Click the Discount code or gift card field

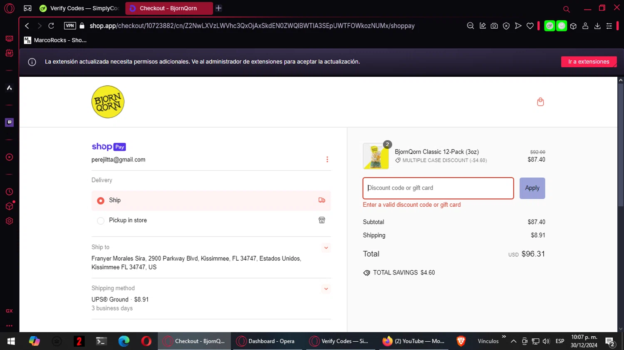[438, 188]
